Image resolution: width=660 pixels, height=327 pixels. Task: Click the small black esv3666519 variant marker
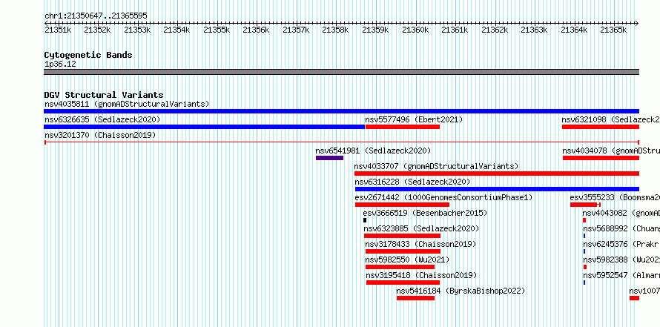(365, 220)
